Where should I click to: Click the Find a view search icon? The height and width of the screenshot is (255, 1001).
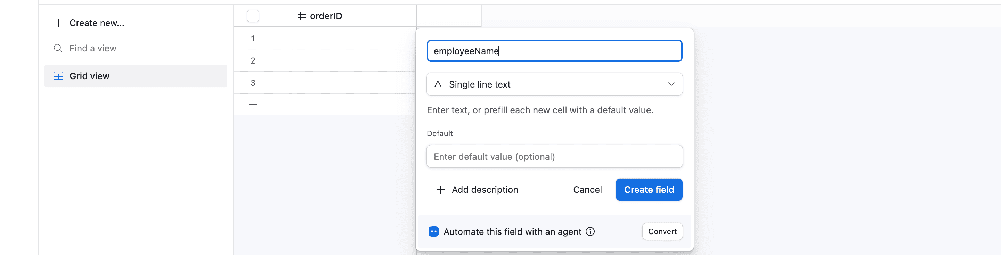pyautogui.click(x=57, y=48)
